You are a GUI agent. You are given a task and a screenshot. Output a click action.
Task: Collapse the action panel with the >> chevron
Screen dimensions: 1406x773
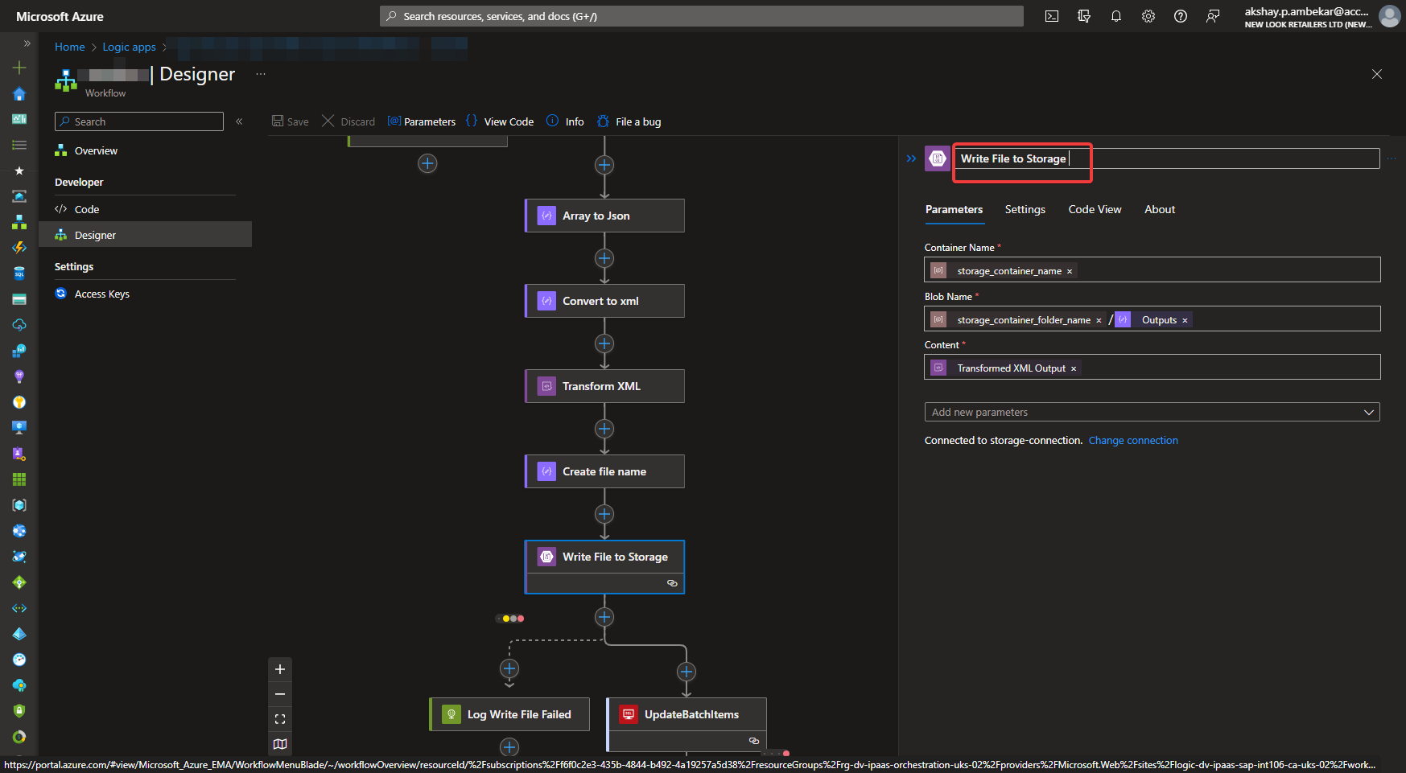911,158
